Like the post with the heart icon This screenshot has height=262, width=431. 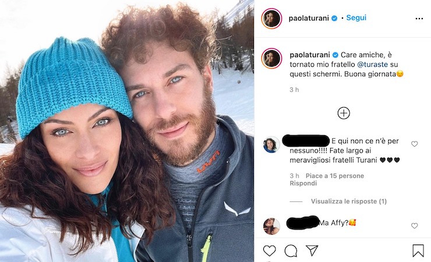pos(269,250)
